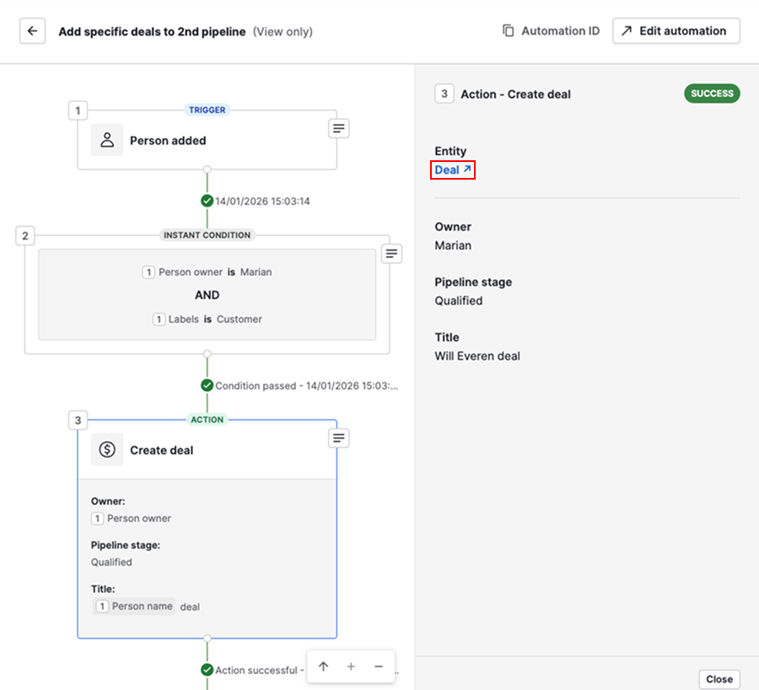This screenshot has width=759, height=690.
Task: Select the Person added trigger node
Action: (168, 141)
